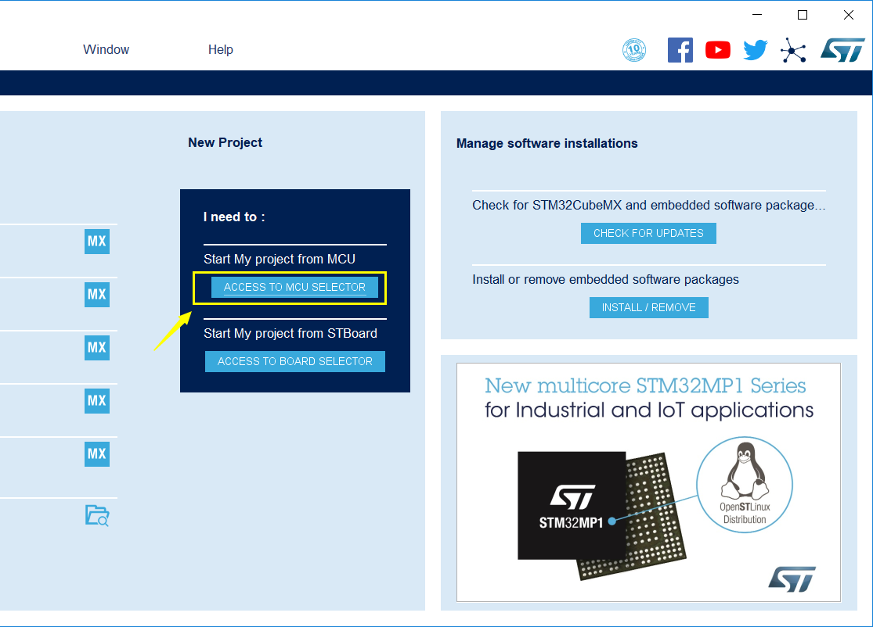This screenshot has height=627, width=873.
Task: Click INSTALL / REMOVE button
Action: pyautogui.click(x=648, y=307)
